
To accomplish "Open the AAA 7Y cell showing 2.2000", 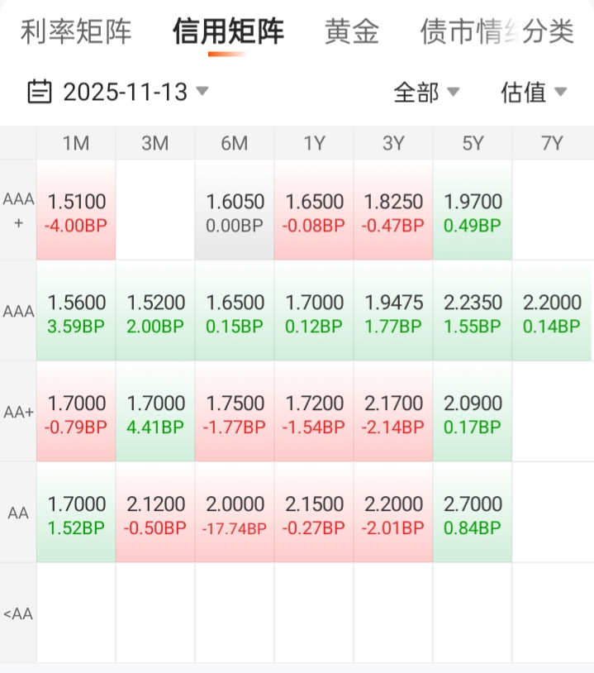I will pos(552,311).
